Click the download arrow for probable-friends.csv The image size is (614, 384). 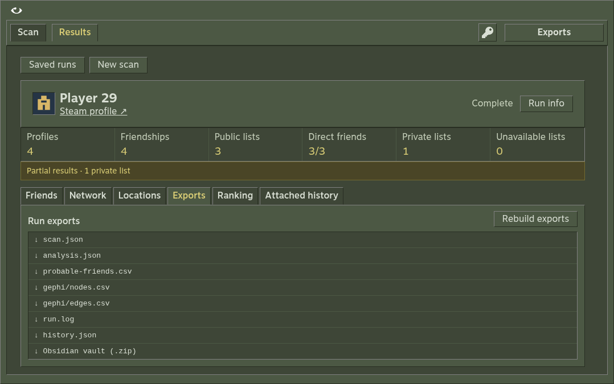click(36, 272)
